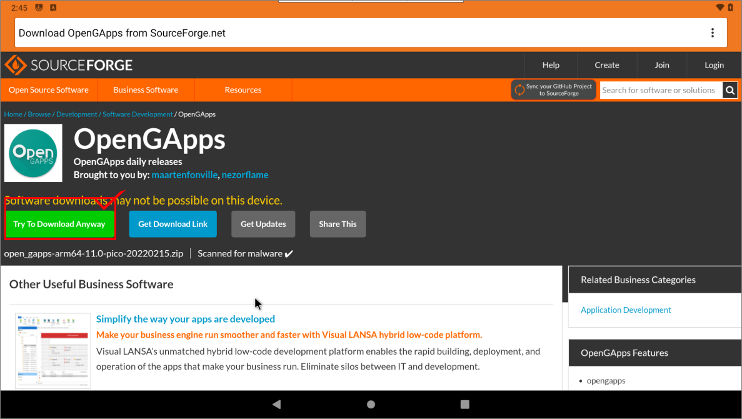
Task: Click Try To Download Anyway button
Action: point(59,224)
